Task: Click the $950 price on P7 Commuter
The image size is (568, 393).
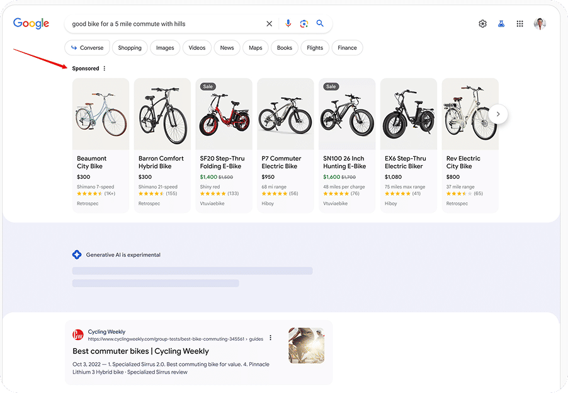Action: click(268, 177)
